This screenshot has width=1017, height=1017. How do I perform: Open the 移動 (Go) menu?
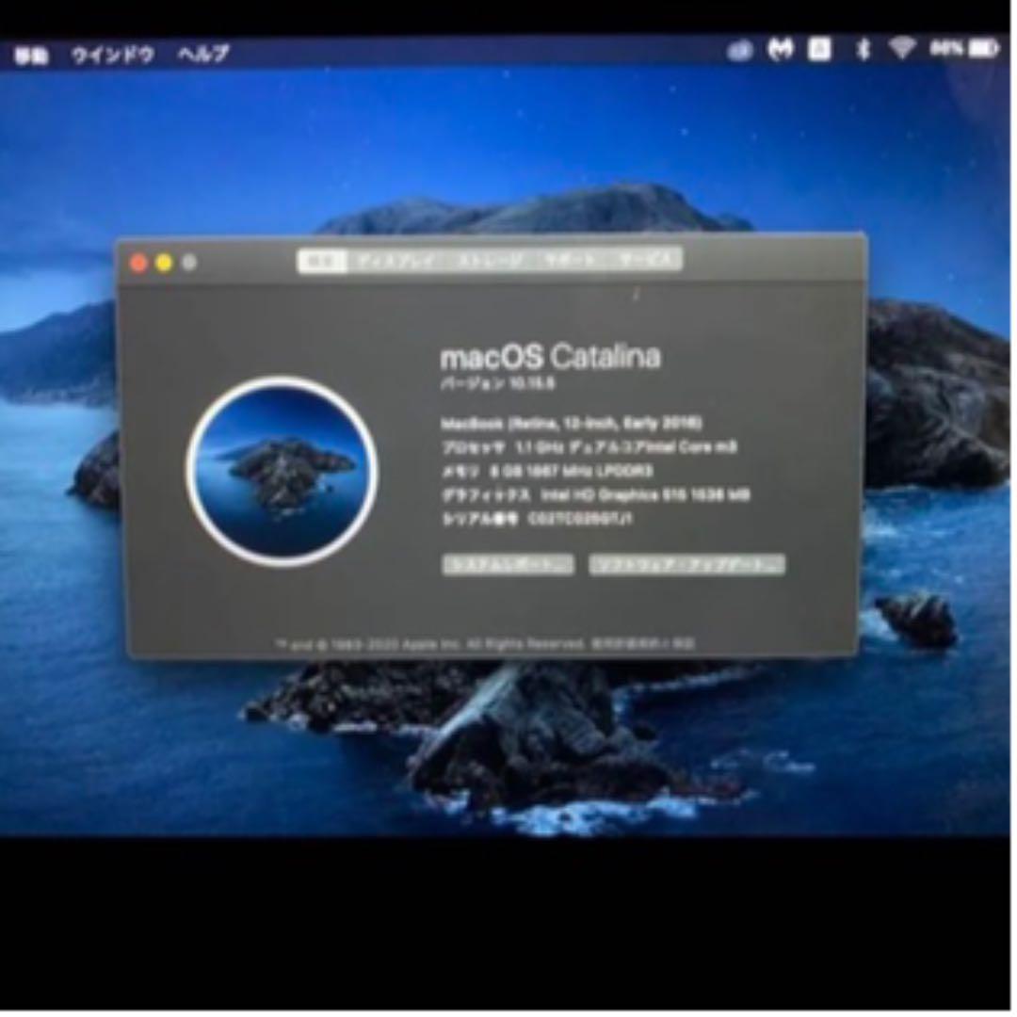point(31,56)
